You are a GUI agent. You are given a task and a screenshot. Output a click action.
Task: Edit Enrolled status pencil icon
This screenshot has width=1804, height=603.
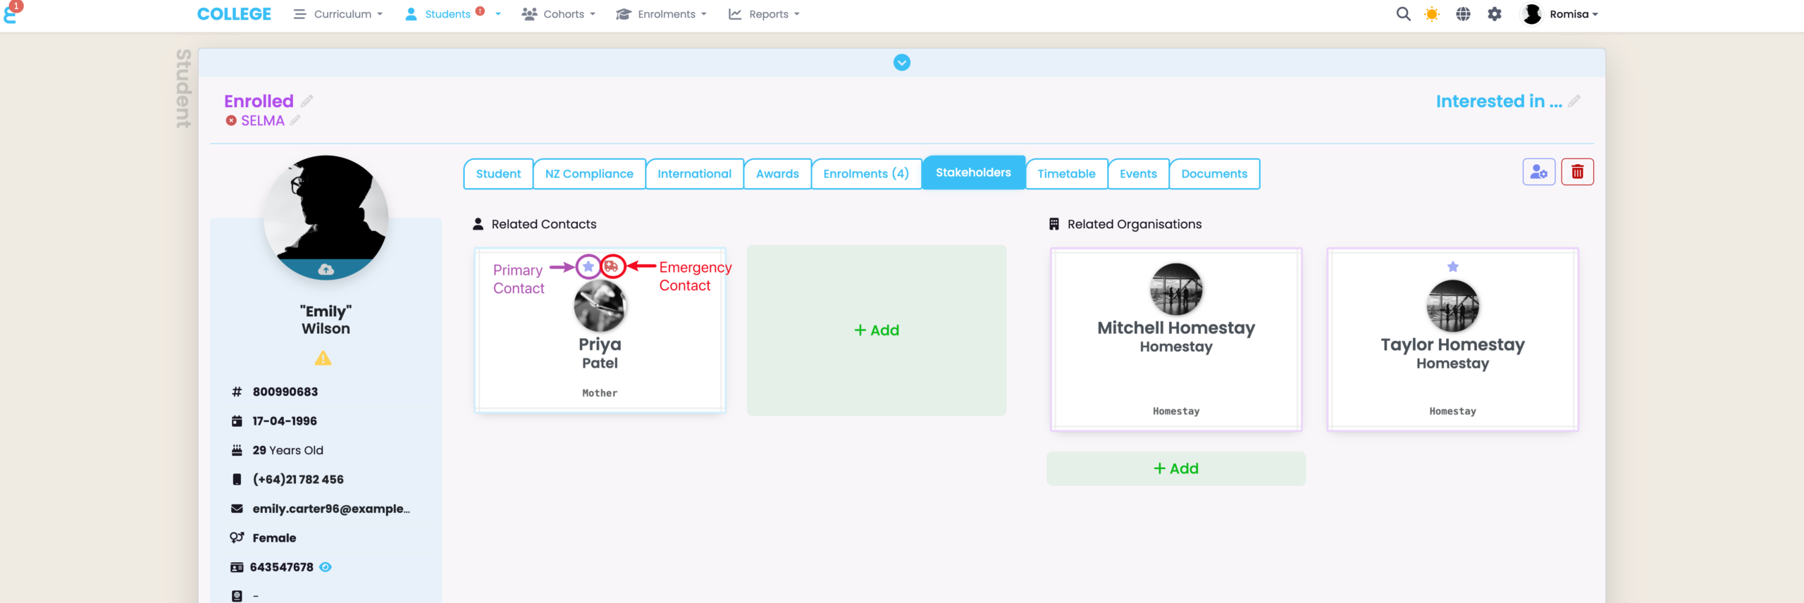pos(307,101)
